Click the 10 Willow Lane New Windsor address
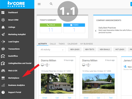Screen dimensions: 132x99 pyautogui.click(x=97, y=71)
